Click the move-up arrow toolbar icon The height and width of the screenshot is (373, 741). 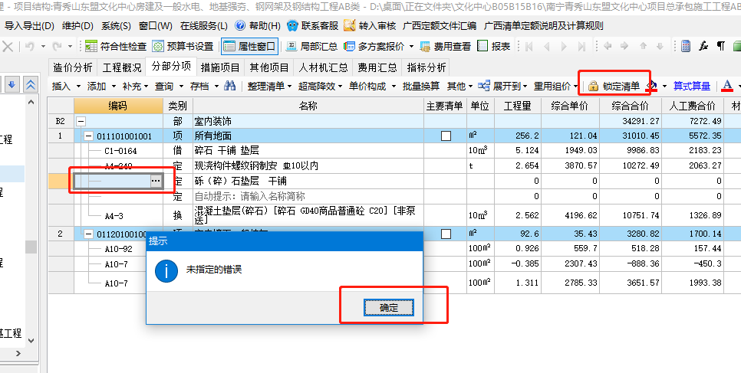(x=643, y=46)
